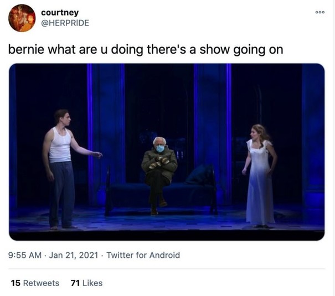Click the 9:55 AM timestamp

point(25,255)
